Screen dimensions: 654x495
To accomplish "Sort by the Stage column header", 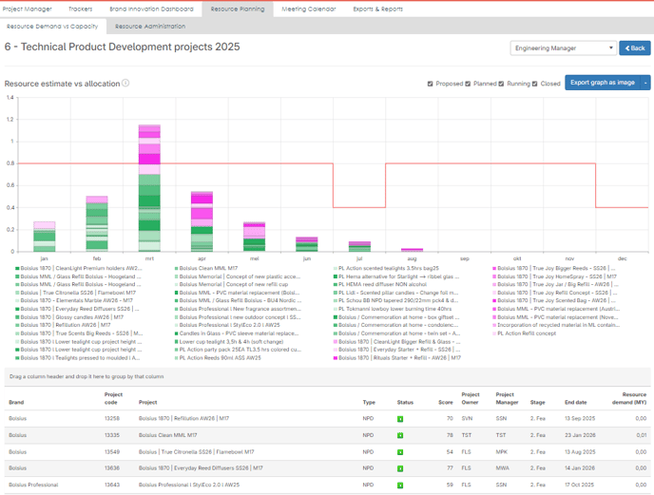I will click(537, 403).
